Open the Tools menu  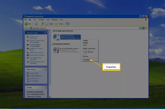(x=48, y=20)
